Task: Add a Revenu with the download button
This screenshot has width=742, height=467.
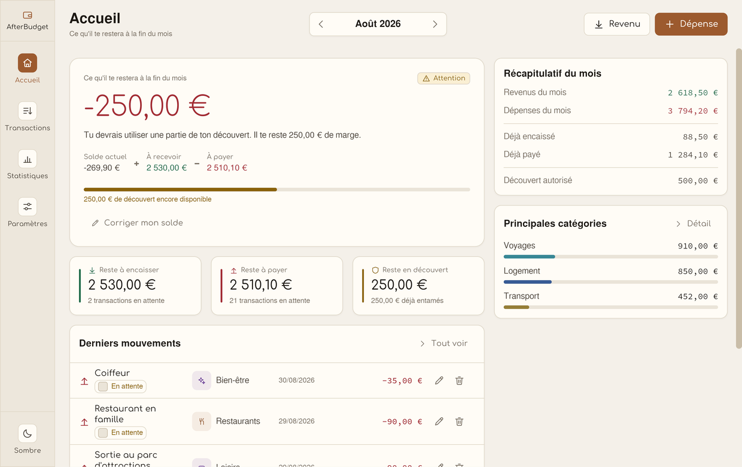Action: point(617,24)
